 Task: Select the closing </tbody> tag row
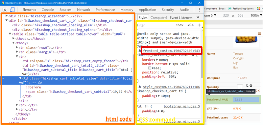[23, 114]
